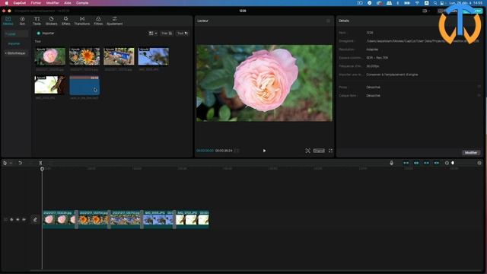Image resolution: width=487 pixels, height=274 pixels.
Task: Select the swimming pool clip on timeline
Action: 126,219
